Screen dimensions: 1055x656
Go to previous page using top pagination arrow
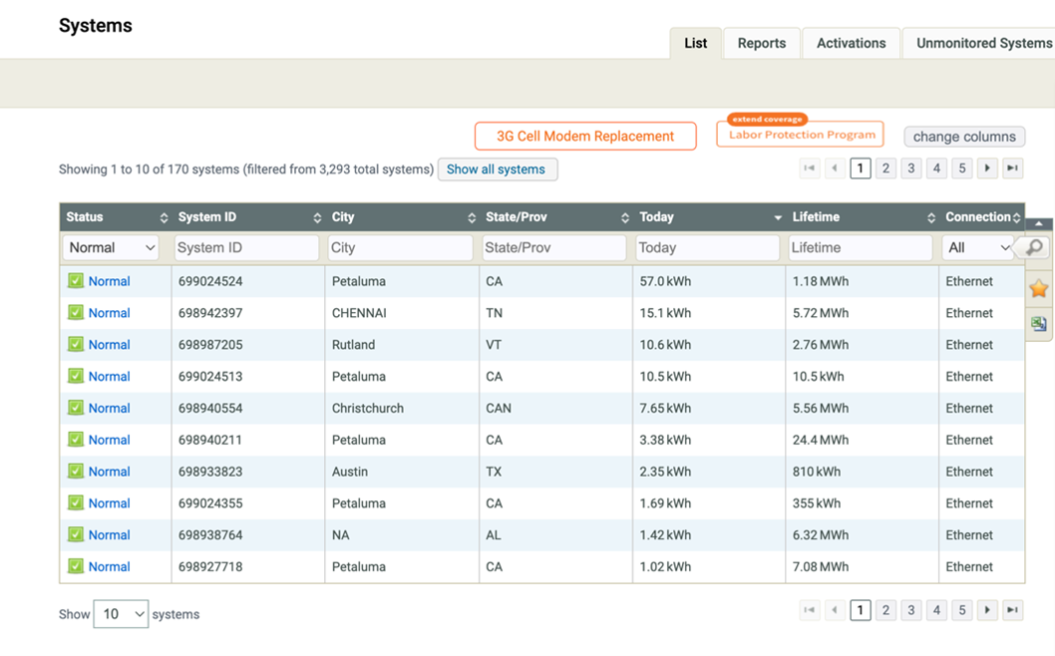pyautogui.click(x=835, y=168)
